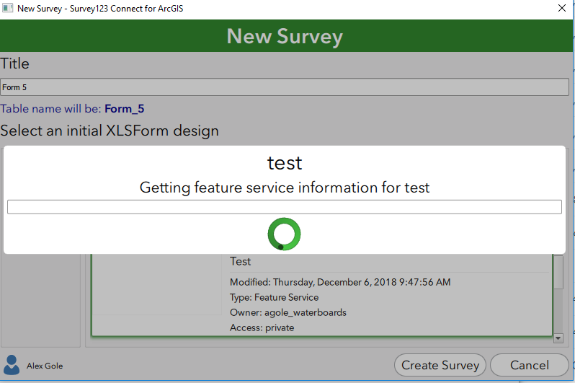Viewport: 575px width, 383px height.
Task: Click the 'Owner: agole_waterboards' text
Action: coord(288,312)
